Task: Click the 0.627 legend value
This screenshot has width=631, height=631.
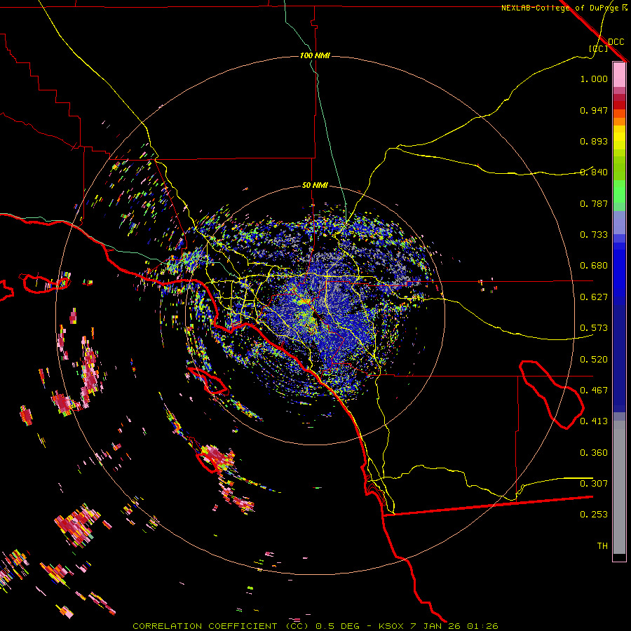Action: pos(594,297)
